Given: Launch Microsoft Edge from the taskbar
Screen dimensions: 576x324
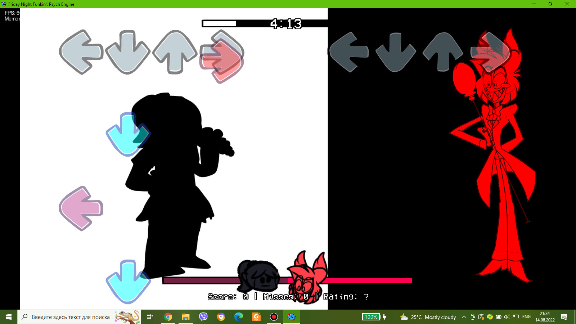Looking at the screenshot, I should click(238, 317).
